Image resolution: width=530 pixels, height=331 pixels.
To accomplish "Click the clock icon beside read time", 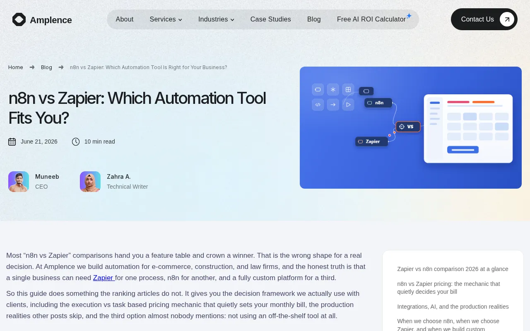I will 76,142.
